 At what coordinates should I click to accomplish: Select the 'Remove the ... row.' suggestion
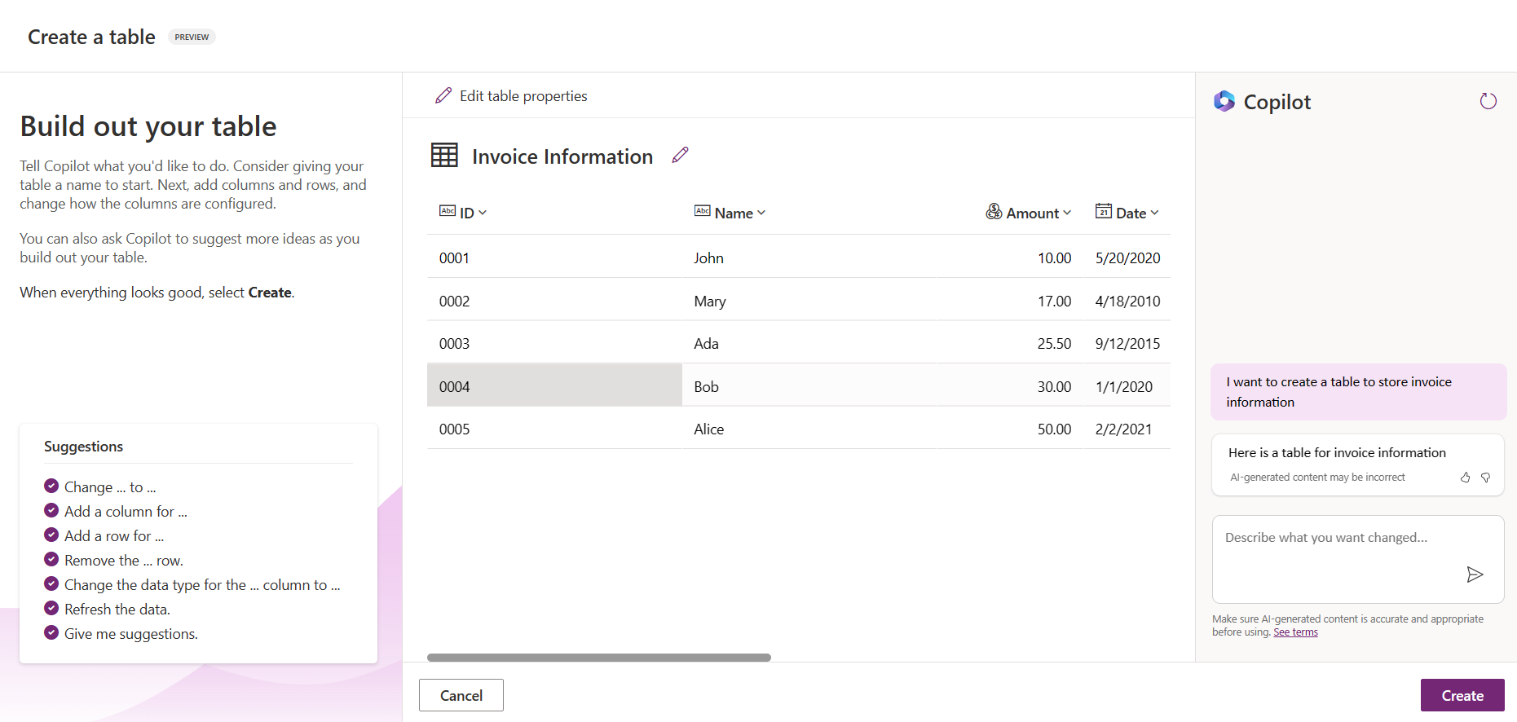tap(123, 561)
